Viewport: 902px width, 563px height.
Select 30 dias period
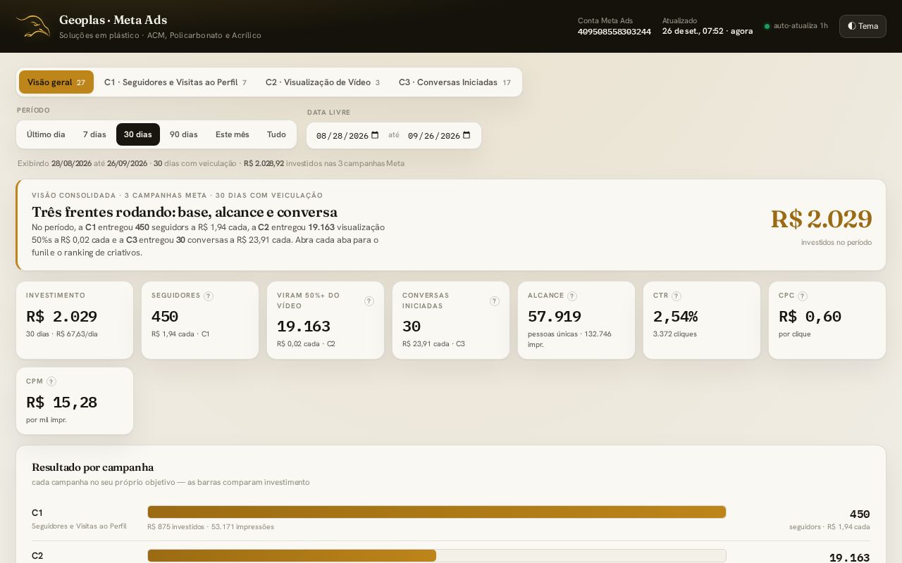click(x=138, y=134)
